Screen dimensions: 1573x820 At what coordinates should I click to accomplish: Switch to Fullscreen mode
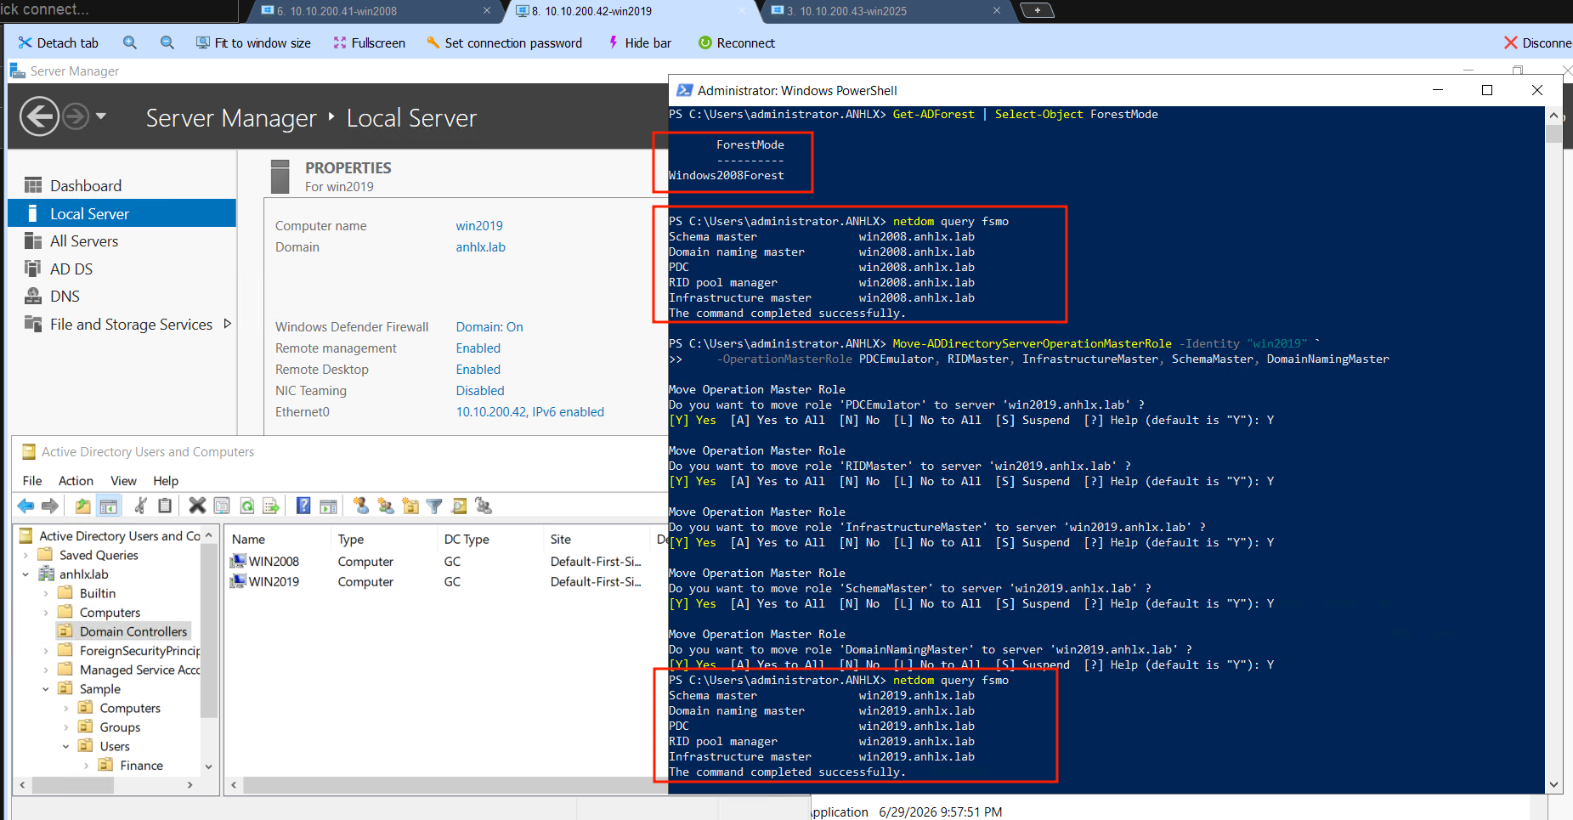click(370, 42)
